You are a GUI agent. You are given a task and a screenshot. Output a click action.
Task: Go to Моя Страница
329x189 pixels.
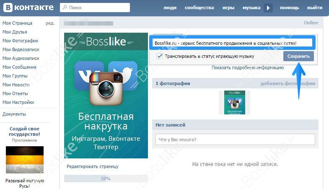[x=18, y=23]
